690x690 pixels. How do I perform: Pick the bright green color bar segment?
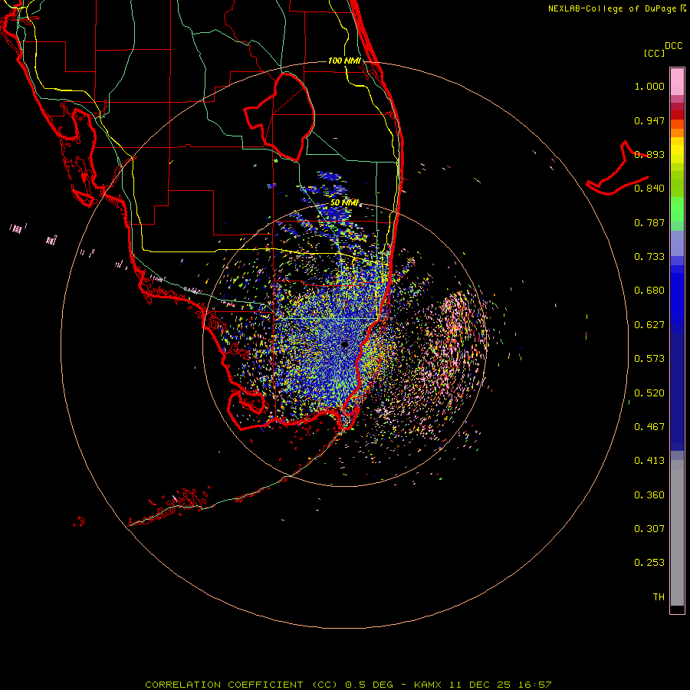pos(677,210)
